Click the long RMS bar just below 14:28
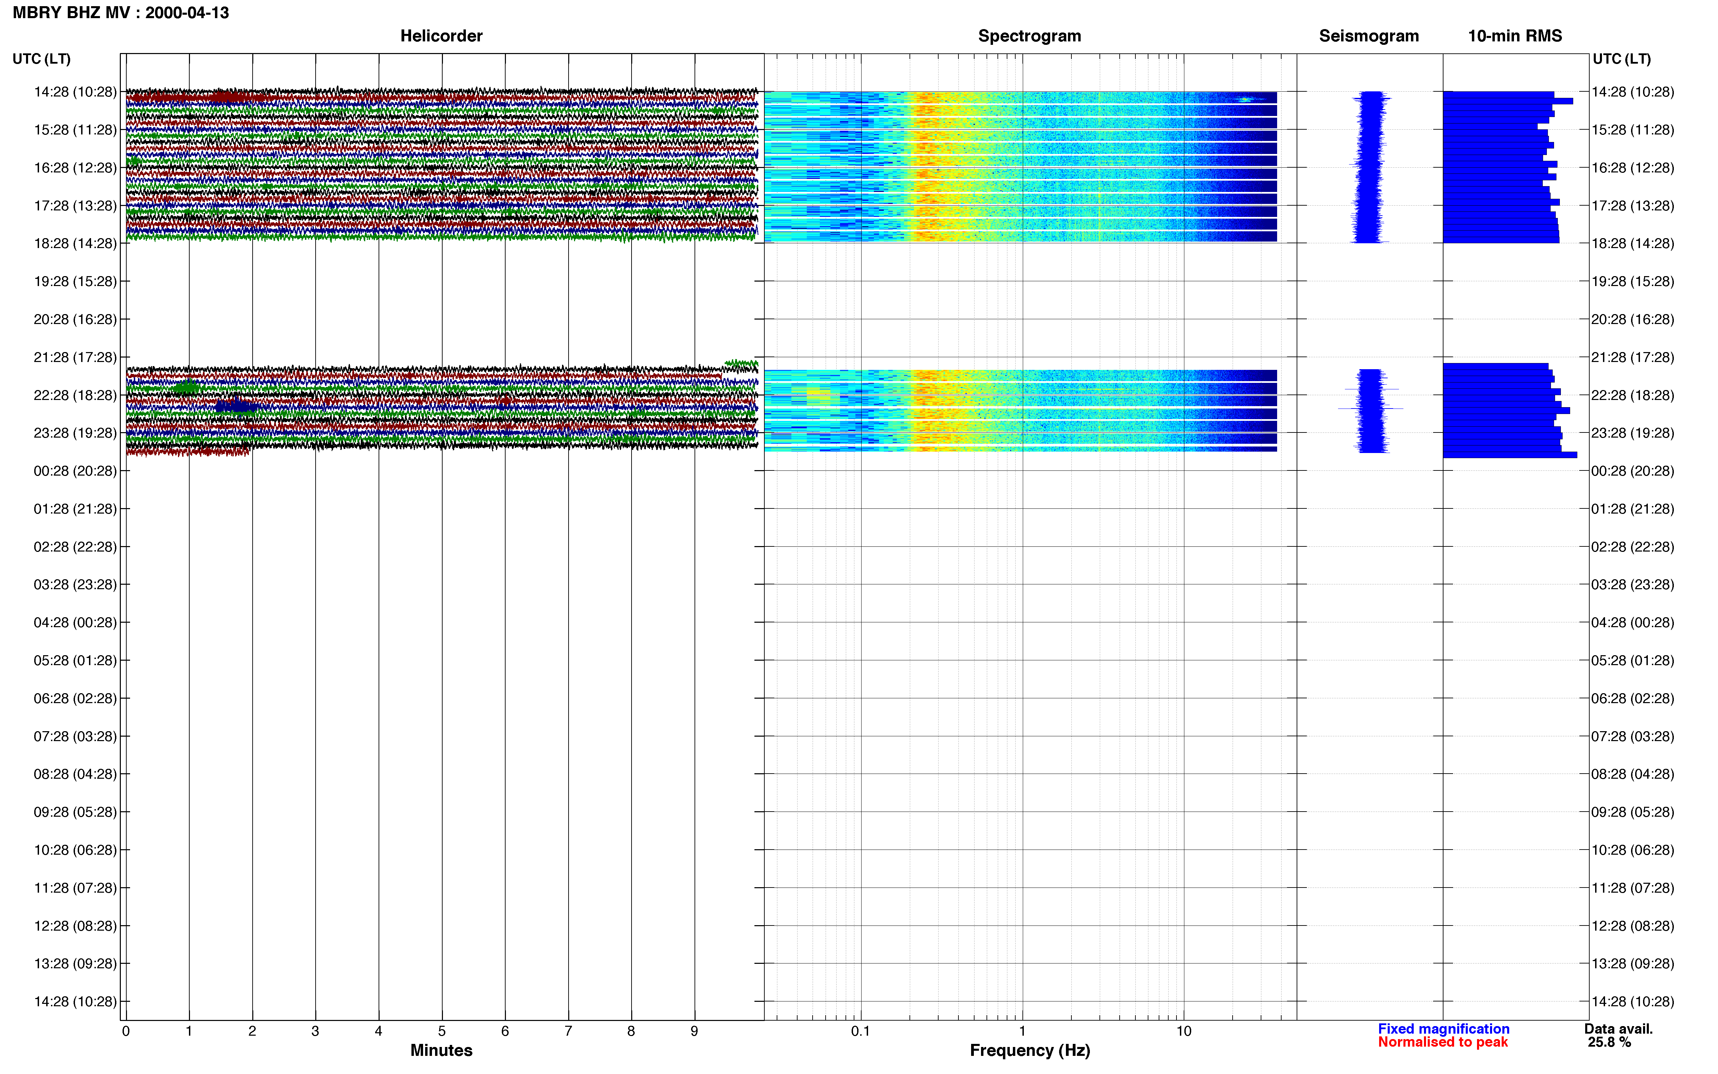 click(x=1508, y=101)
